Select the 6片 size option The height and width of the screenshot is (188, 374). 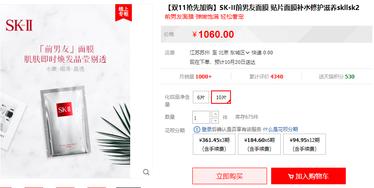pos(201,97)
